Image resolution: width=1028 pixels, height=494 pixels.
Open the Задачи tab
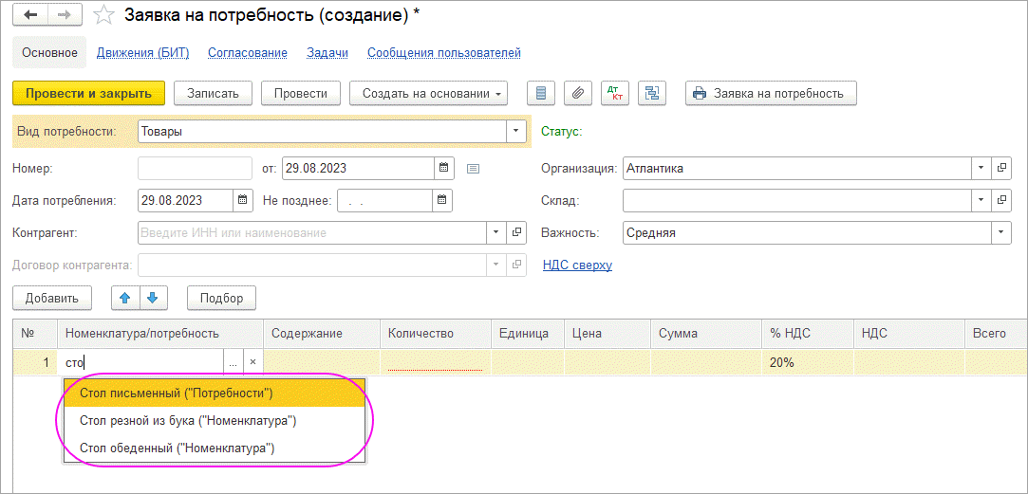click(x=327, y=53)
